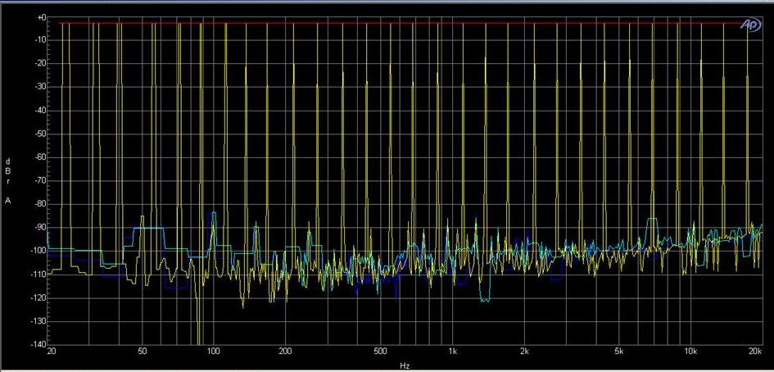Click the channel A label under dBr
774x372 pixels.
(x=8, y=201)
